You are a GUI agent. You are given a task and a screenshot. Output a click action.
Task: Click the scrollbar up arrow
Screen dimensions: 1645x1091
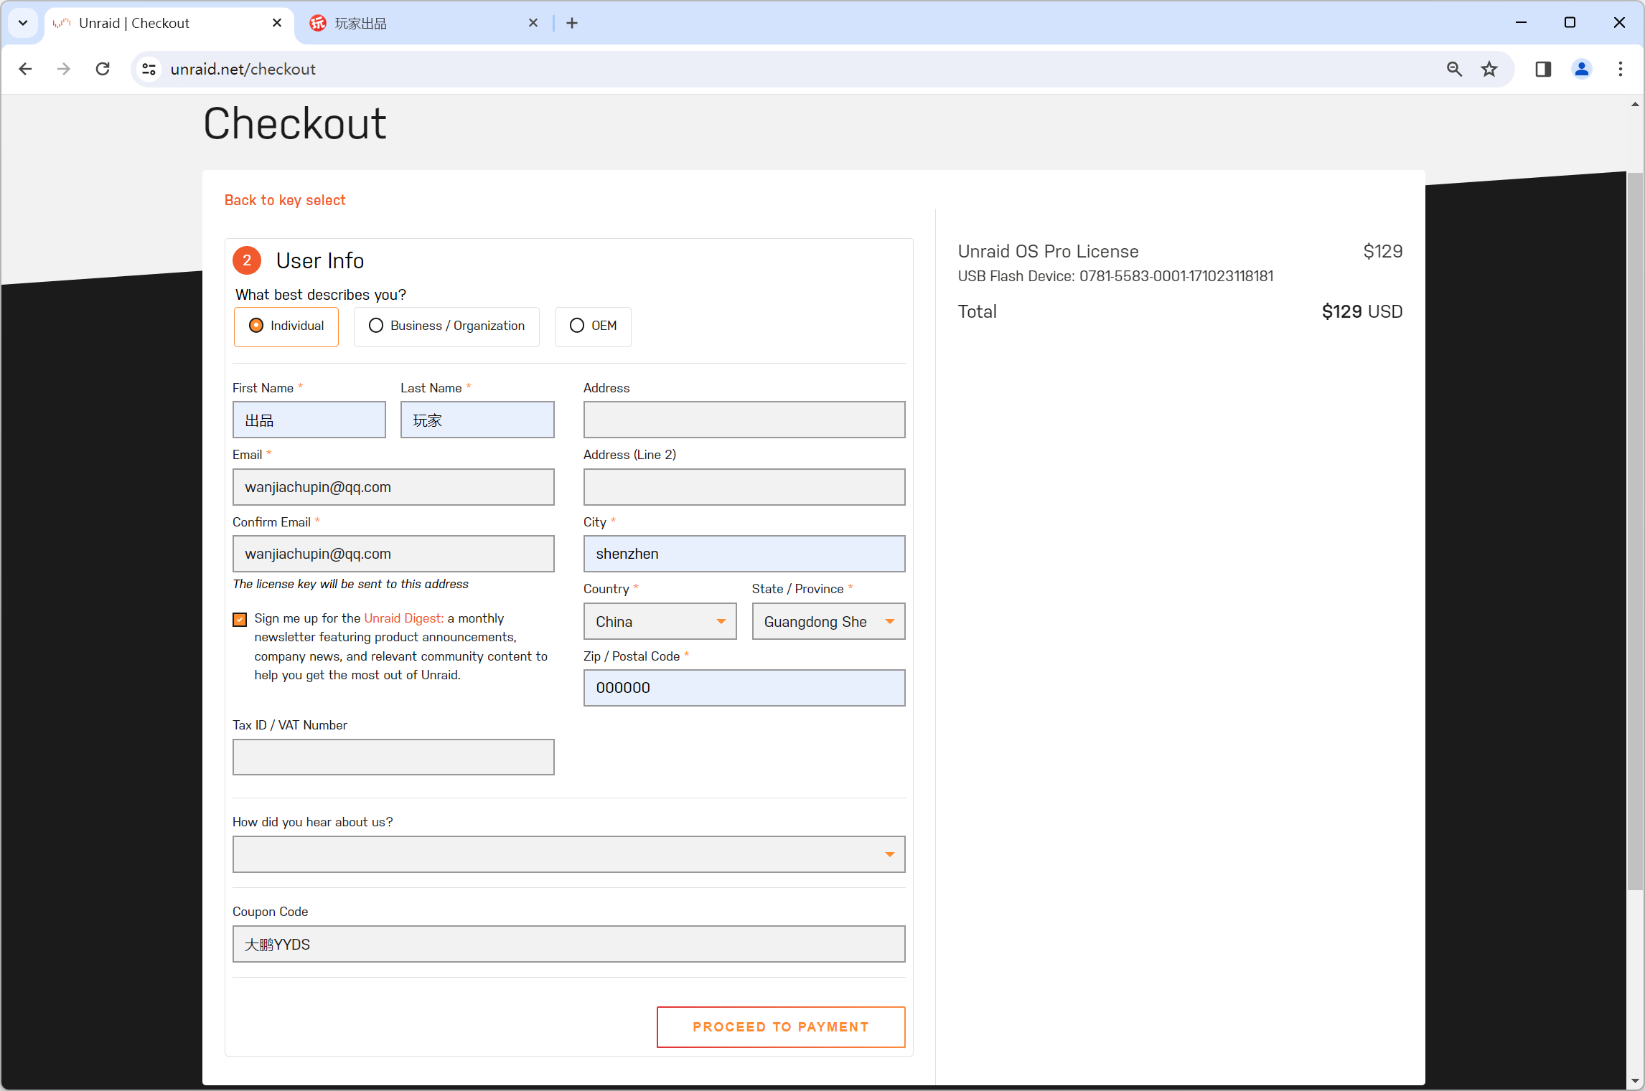(x=1635, y=105)
